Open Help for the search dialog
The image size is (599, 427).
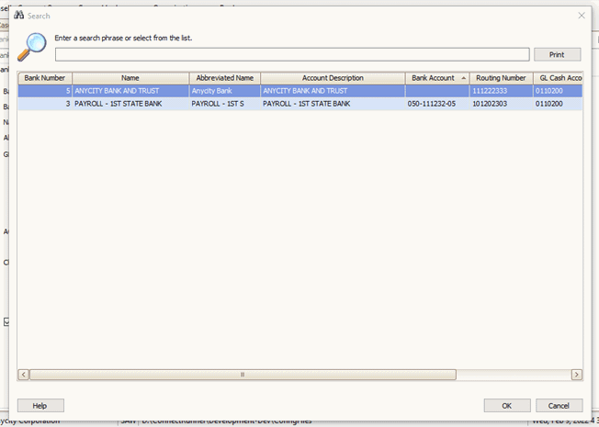(40, 405)
